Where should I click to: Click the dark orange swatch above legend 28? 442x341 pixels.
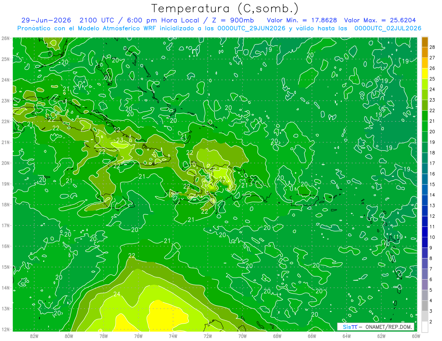[425, 42]
